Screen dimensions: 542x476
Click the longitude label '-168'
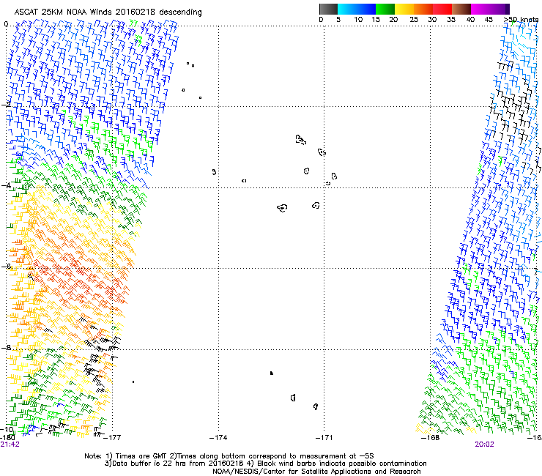tap(431, 438)
